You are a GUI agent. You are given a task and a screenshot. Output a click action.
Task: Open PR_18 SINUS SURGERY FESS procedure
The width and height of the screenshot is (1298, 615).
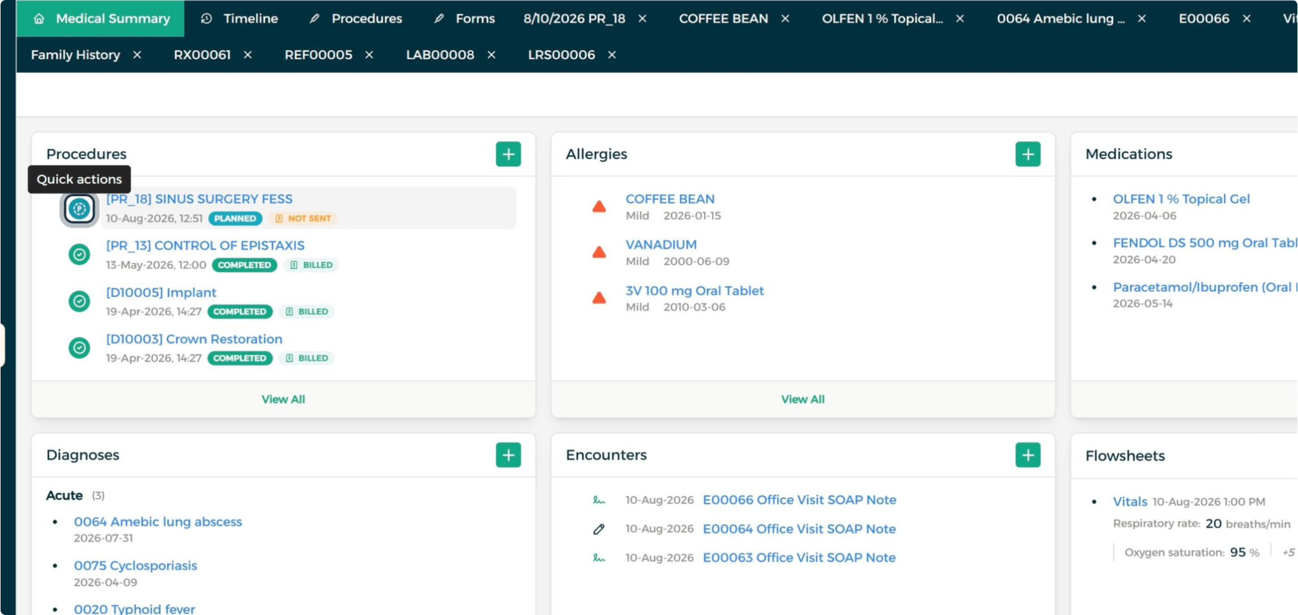point(199,199)
